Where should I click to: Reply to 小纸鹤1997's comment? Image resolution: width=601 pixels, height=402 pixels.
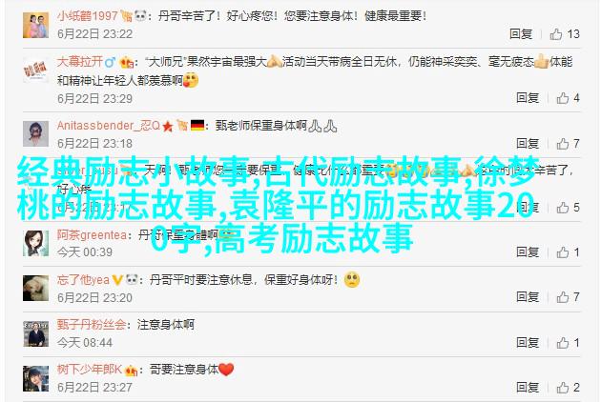coord(521,34)
